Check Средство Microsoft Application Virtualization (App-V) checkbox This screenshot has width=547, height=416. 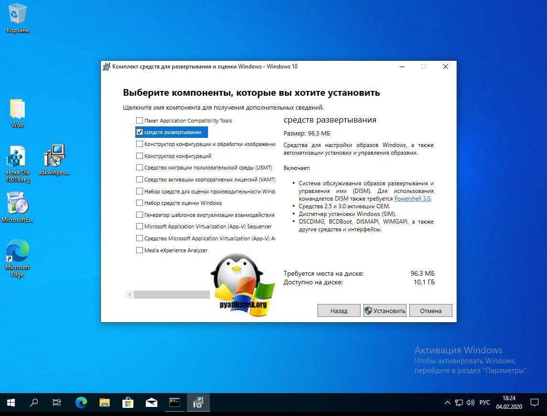(140, 238)
